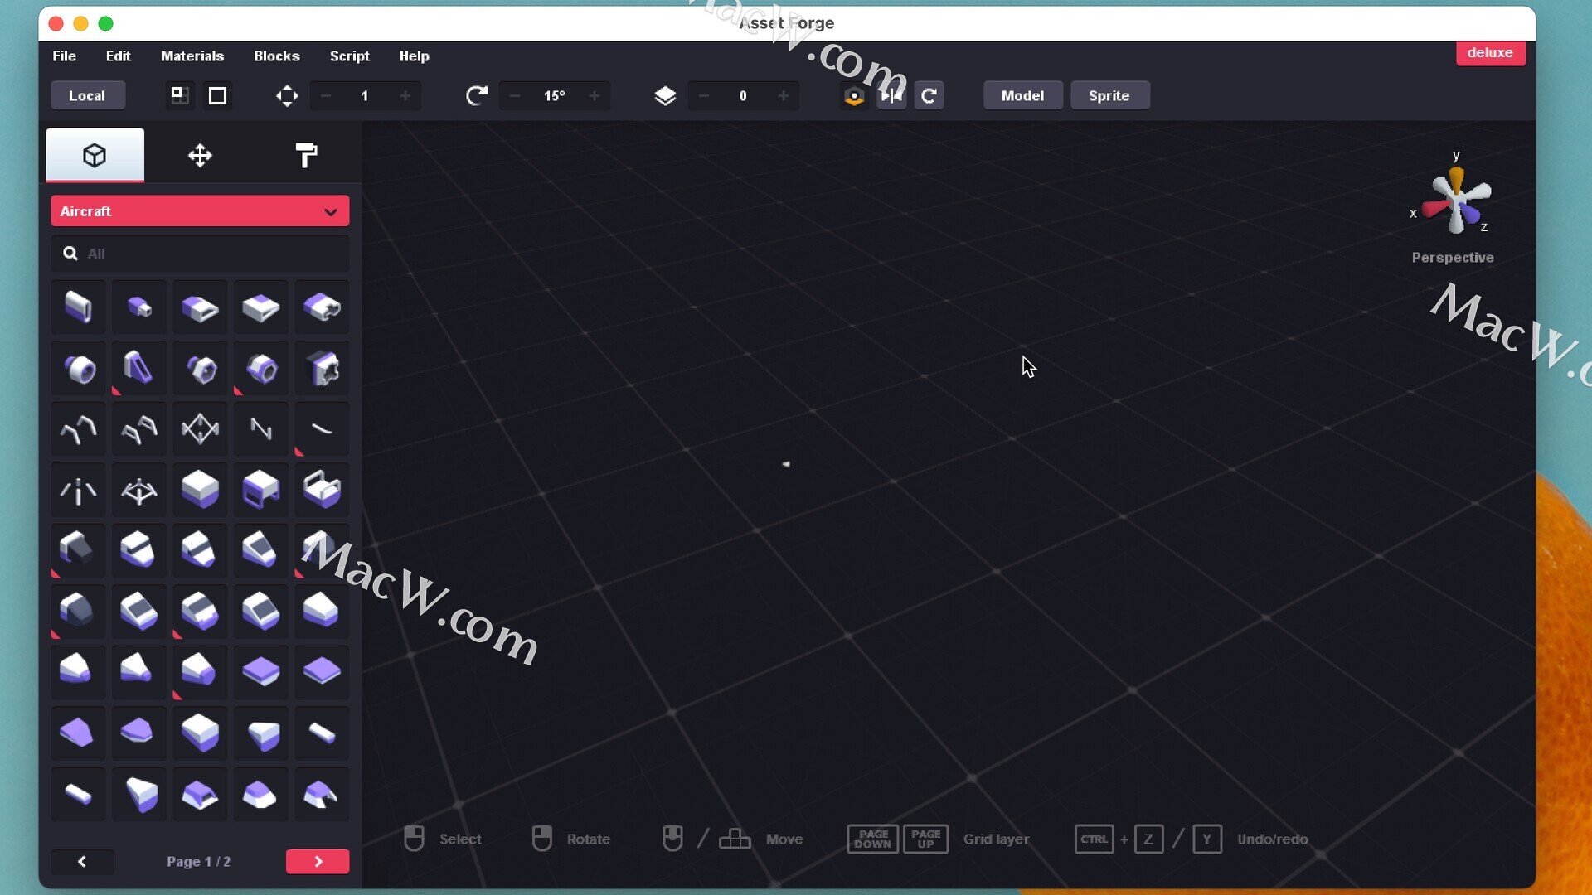Pick the pyramid wireframe strut block

tap(139, 490)
